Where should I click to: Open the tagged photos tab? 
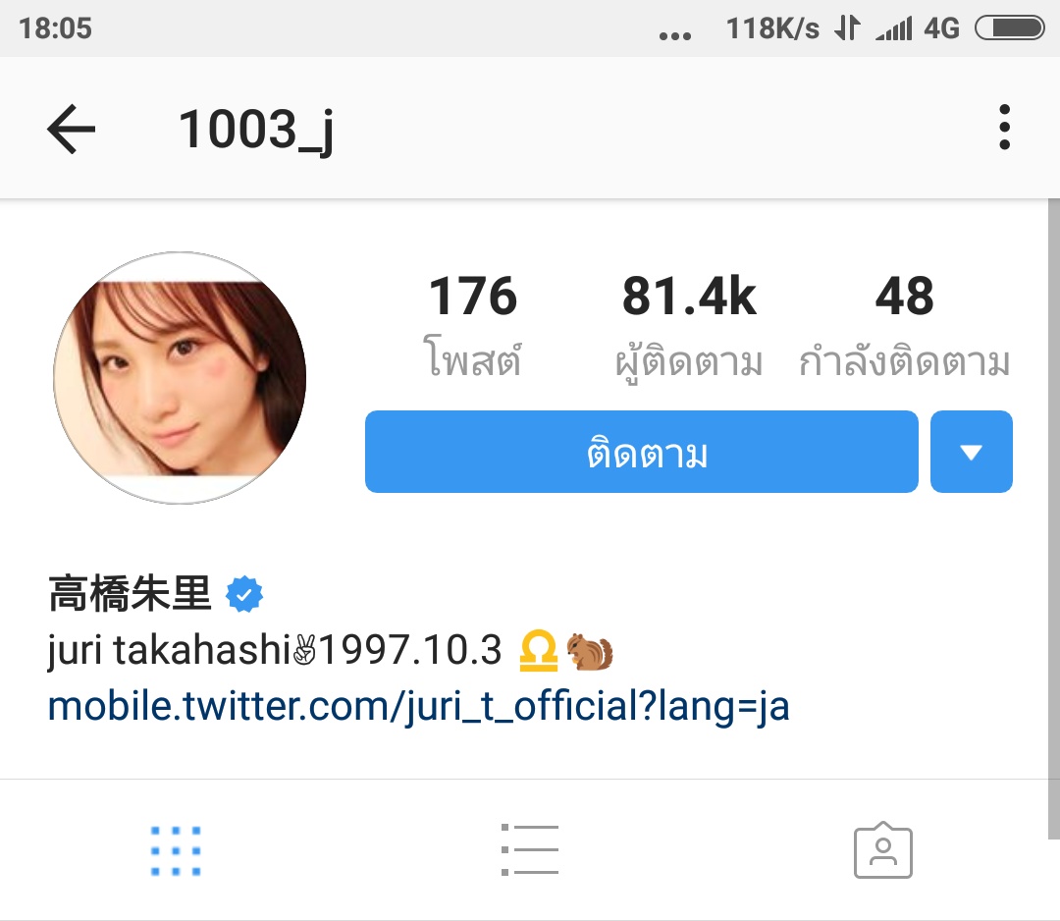[883, 850]
